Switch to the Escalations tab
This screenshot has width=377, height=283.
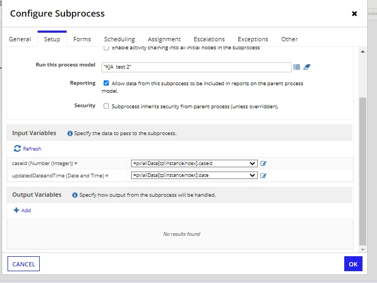click(209, 39)
